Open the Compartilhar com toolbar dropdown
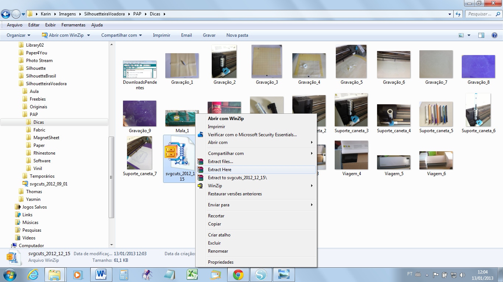Viewport: 503px width, 282px height. pyautogui.click(x=122, y=35)
